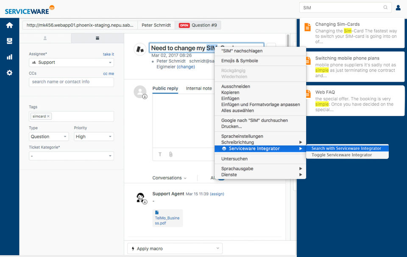Open the Question #9 ticket tab
This screenshot has width=407, height=257.
click(x=198, y=25)
